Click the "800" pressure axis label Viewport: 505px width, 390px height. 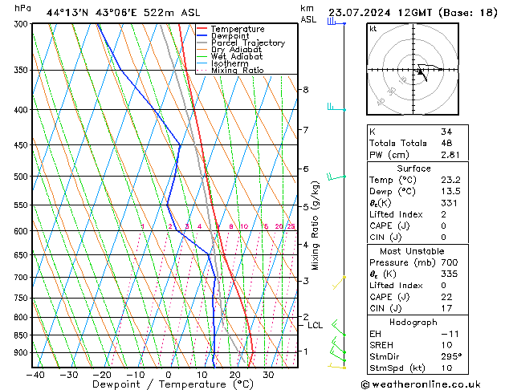[x=22, y=317]
